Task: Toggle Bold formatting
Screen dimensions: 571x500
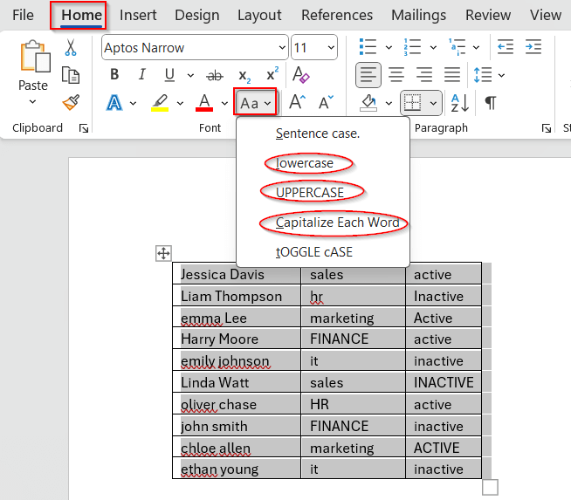Action: [x=114, y=74]
